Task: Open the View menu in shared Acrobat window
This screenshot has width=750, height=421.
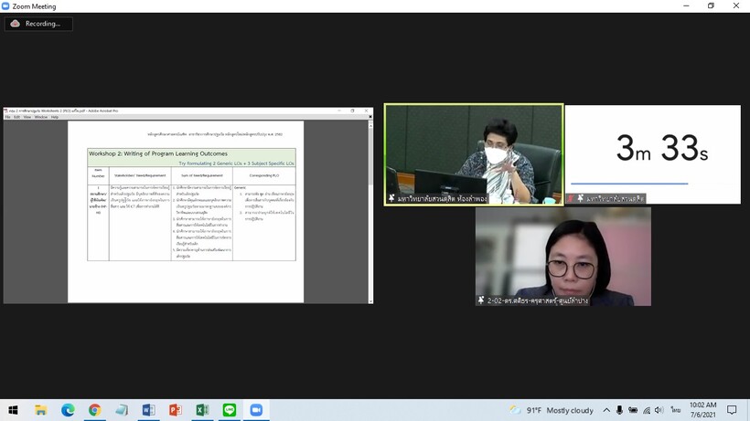Action: click(x=27, y=117)
